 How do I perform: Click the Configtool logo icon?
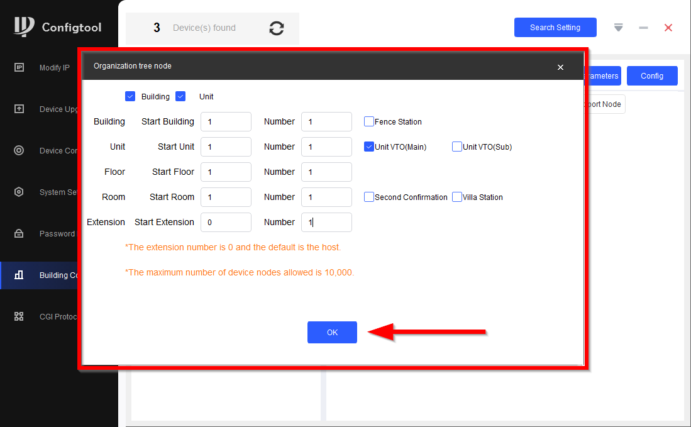24,26
